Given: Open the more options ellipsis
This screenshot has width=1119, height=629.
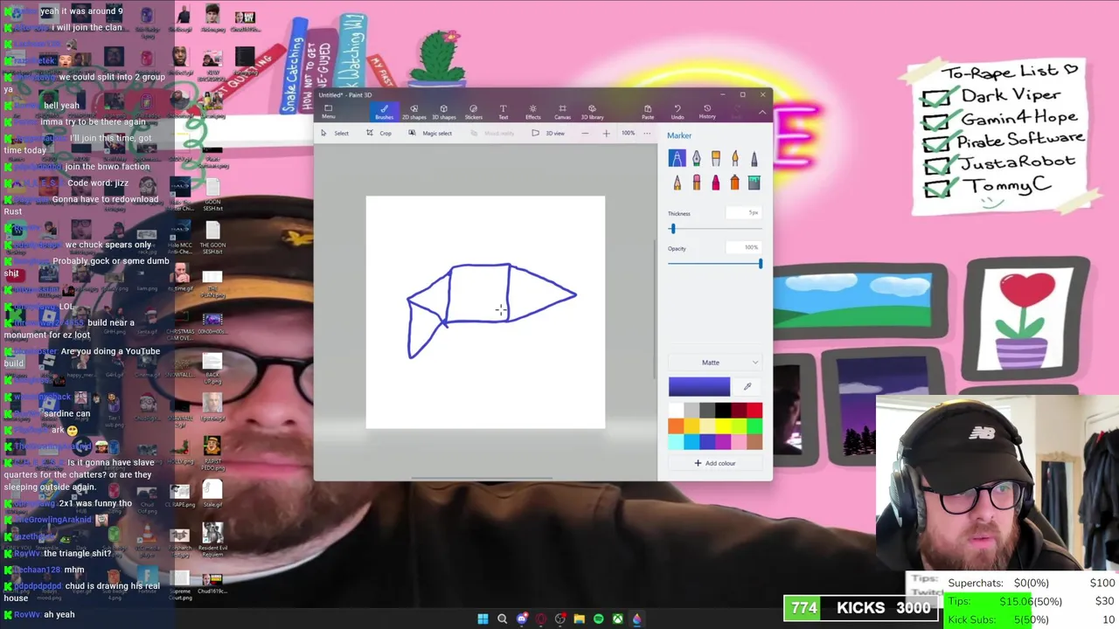Looking at the screenshot, I should (x=647, y=133).
